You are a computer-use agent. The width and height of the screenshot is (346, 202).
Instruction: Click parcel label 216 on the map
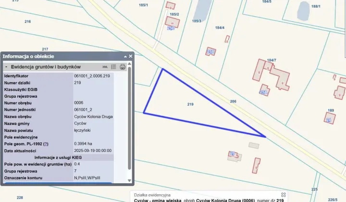(x=28, y=22)
